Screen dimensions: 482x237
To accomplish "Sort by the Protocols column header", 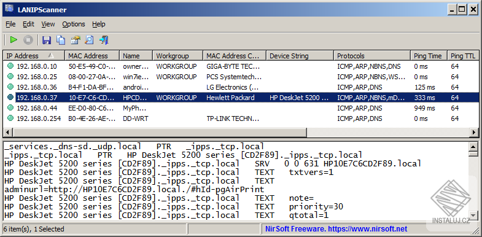I will (372, 56).
